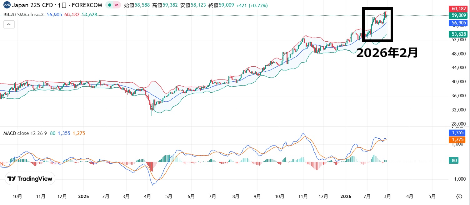Click the green market status dot
This screenshot has height=205, width=470.
[x=109, y=5]
